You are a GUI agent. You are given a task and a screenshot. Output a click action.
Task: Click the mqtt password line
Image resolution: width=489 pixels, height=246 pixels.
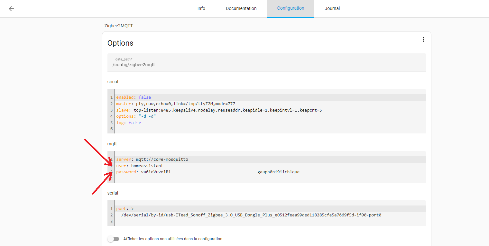143,172
